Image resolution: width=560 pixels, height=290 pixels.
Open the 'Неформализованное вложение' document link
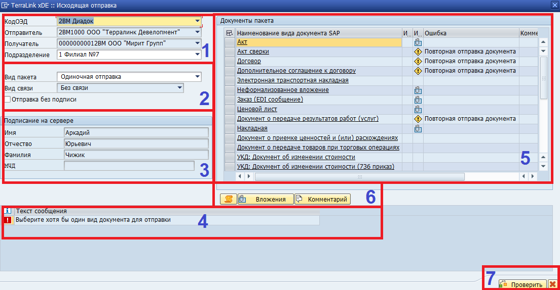click(x=283, y=90)
